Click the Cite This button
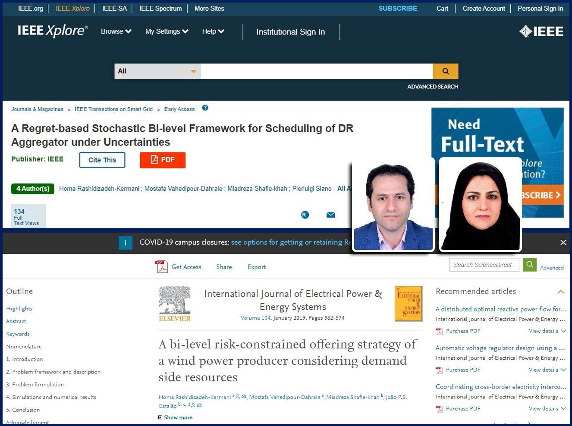Viewport: 572px width, 426px height. click(102, 160)
